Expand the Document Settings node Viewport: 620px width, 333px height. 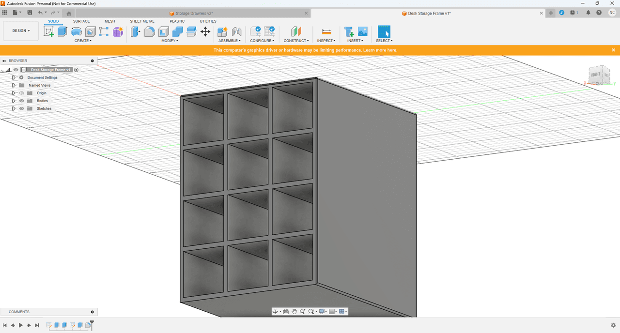(14, 77)
